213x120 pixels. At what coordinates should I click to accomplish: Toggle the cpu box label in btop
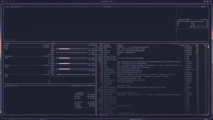pos(7,7)
